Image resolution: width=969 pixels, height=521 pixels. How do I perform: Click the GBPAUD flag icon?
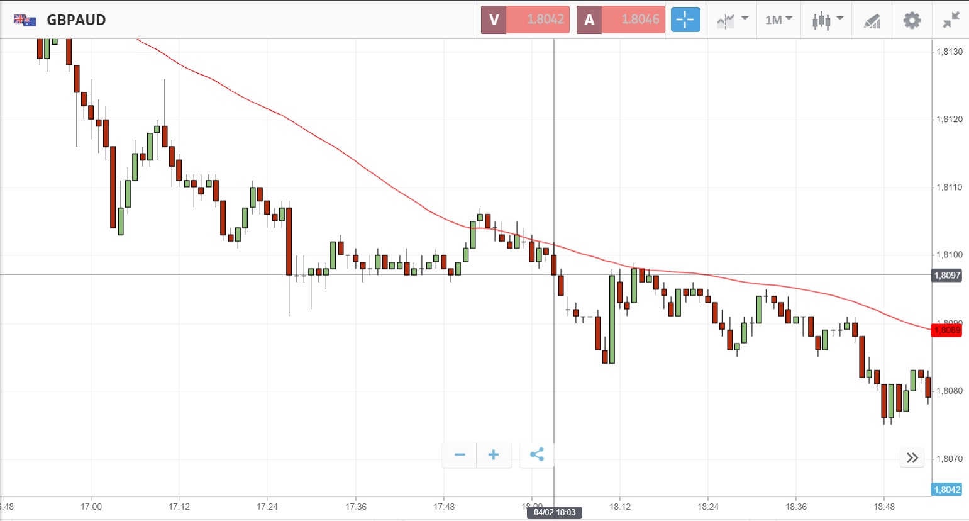pyautogui.click(x=25, y=20)
